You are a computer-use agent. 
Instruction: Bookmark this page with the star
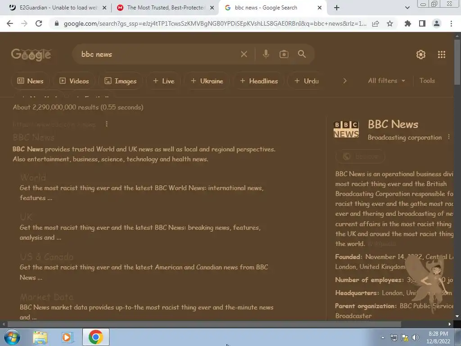click(x=390, y=23)
